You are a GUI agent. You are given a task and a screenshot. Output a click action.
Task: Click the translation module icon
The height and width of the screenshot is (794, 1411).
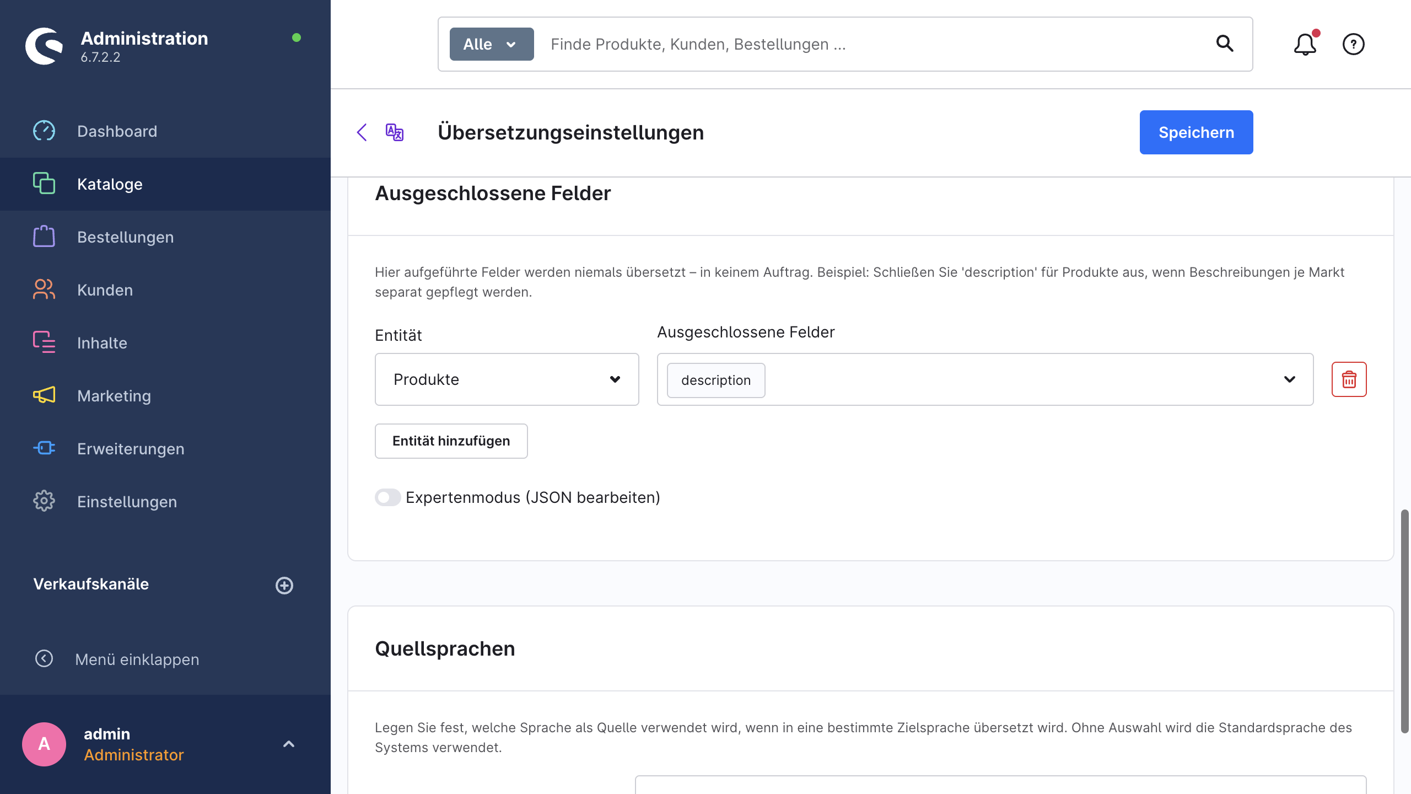395,132
